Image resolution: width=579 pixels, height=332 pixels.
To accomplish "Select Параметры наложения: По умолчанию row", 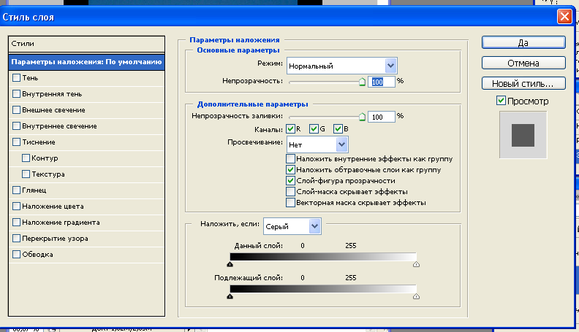I will point(86,62).
